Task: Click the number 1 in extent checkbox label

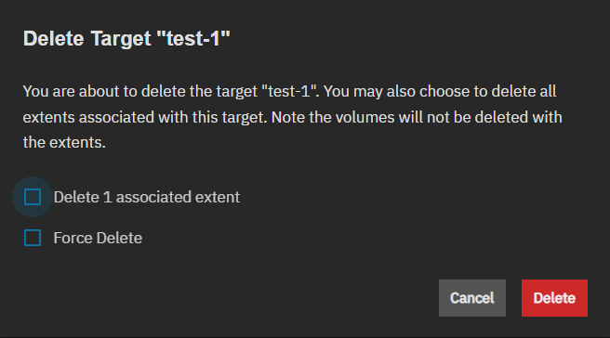Action: tap(107, 197)
